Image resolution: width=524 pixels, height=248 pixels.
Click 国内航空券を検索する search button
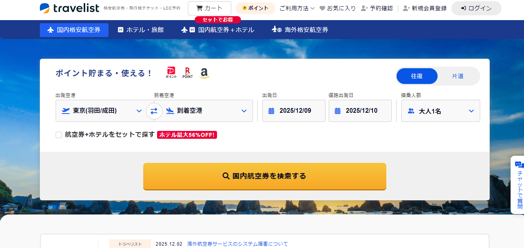[x=264, y=176]
